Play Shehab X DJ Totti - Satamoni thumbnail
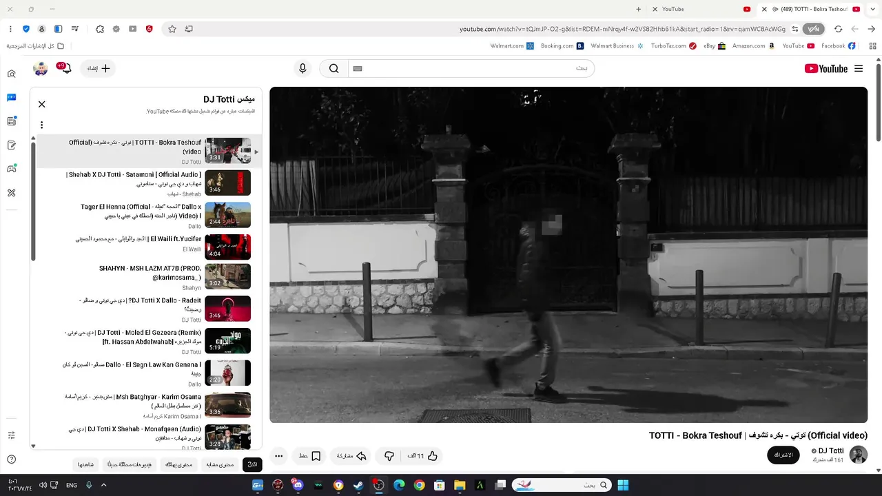Viewport: 882px width, 496px height. (228, 183)
